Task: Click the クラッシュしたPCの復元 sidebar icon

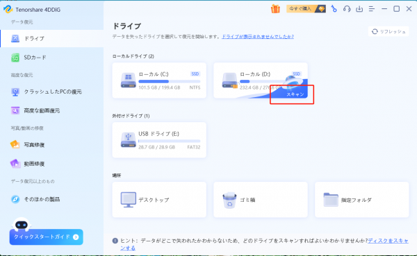Action: (15, 92)
